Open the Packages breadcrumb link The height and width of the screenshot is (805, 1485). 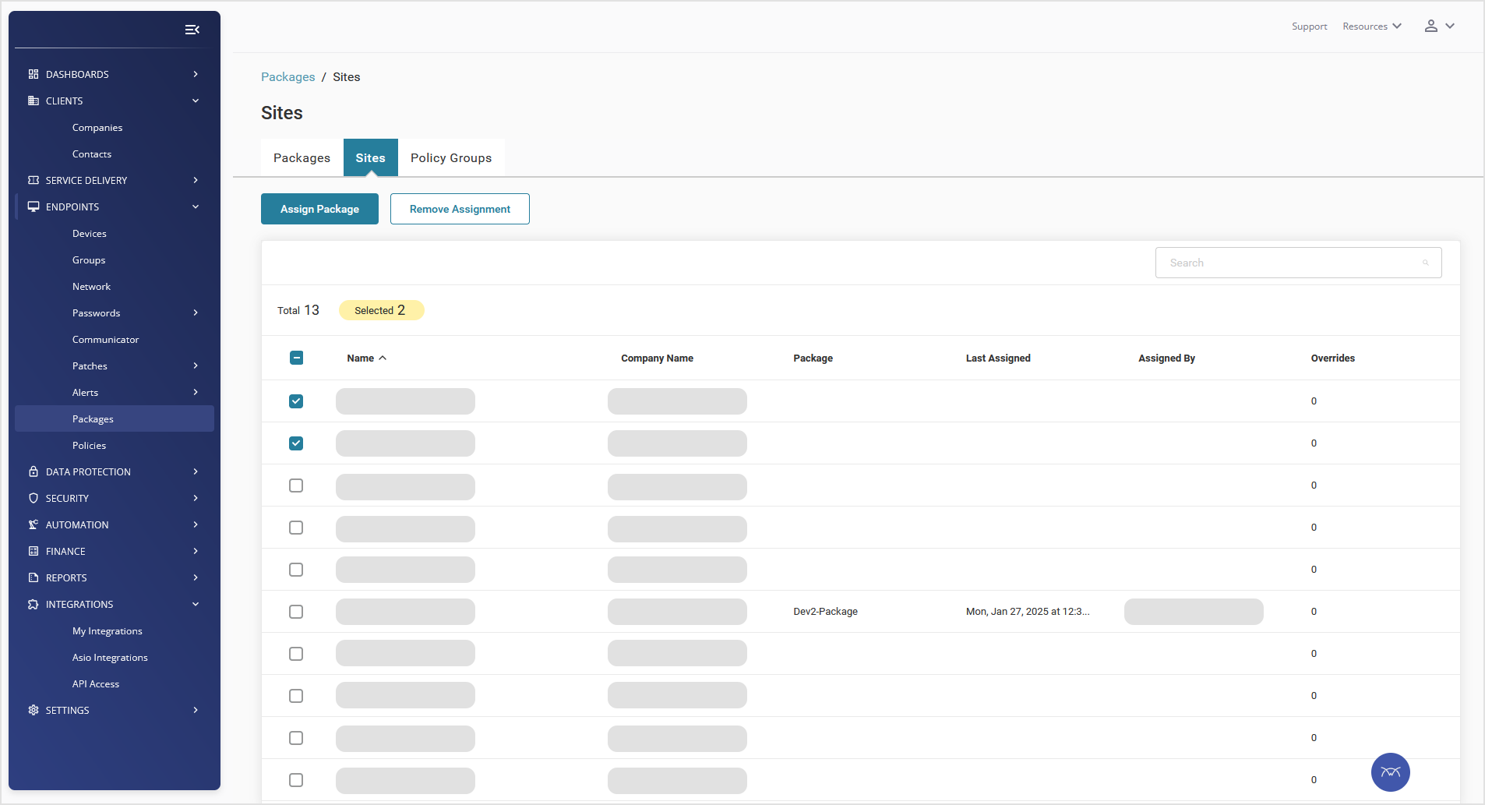click(x=287, y=76)
